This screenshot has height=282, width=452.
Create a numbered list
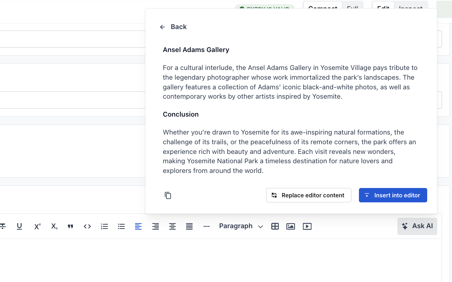[105, 226]
